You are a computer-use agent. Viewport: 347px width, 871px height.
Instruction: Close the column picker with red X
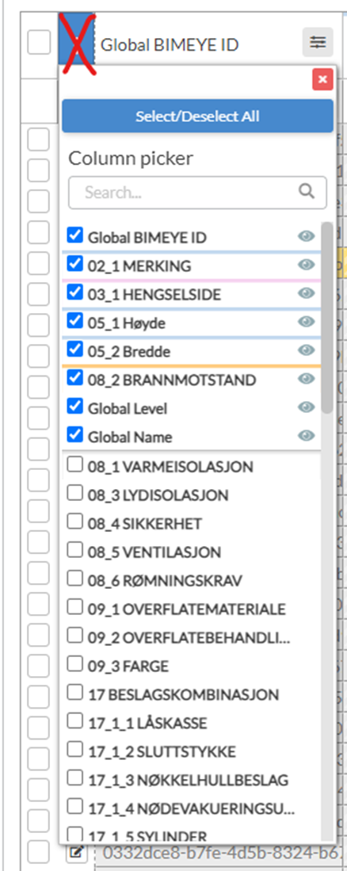[x=322, y=80]
